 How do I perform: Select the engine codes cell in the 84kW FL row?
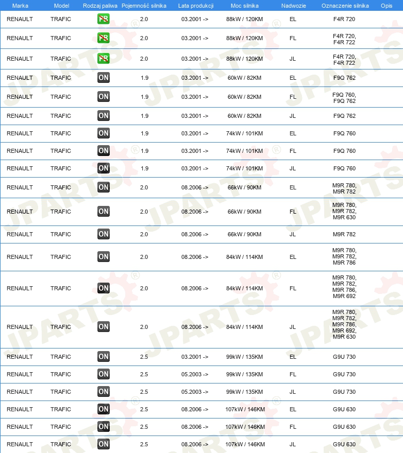pos(344,287)
